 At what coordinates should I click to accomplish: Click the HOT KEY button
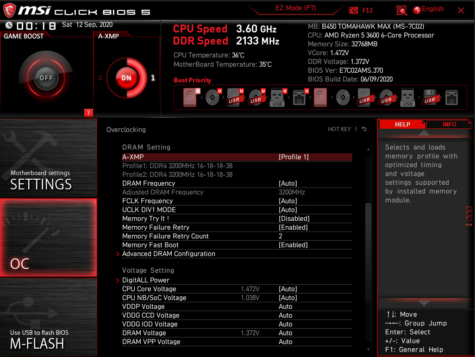click(339, 129)
